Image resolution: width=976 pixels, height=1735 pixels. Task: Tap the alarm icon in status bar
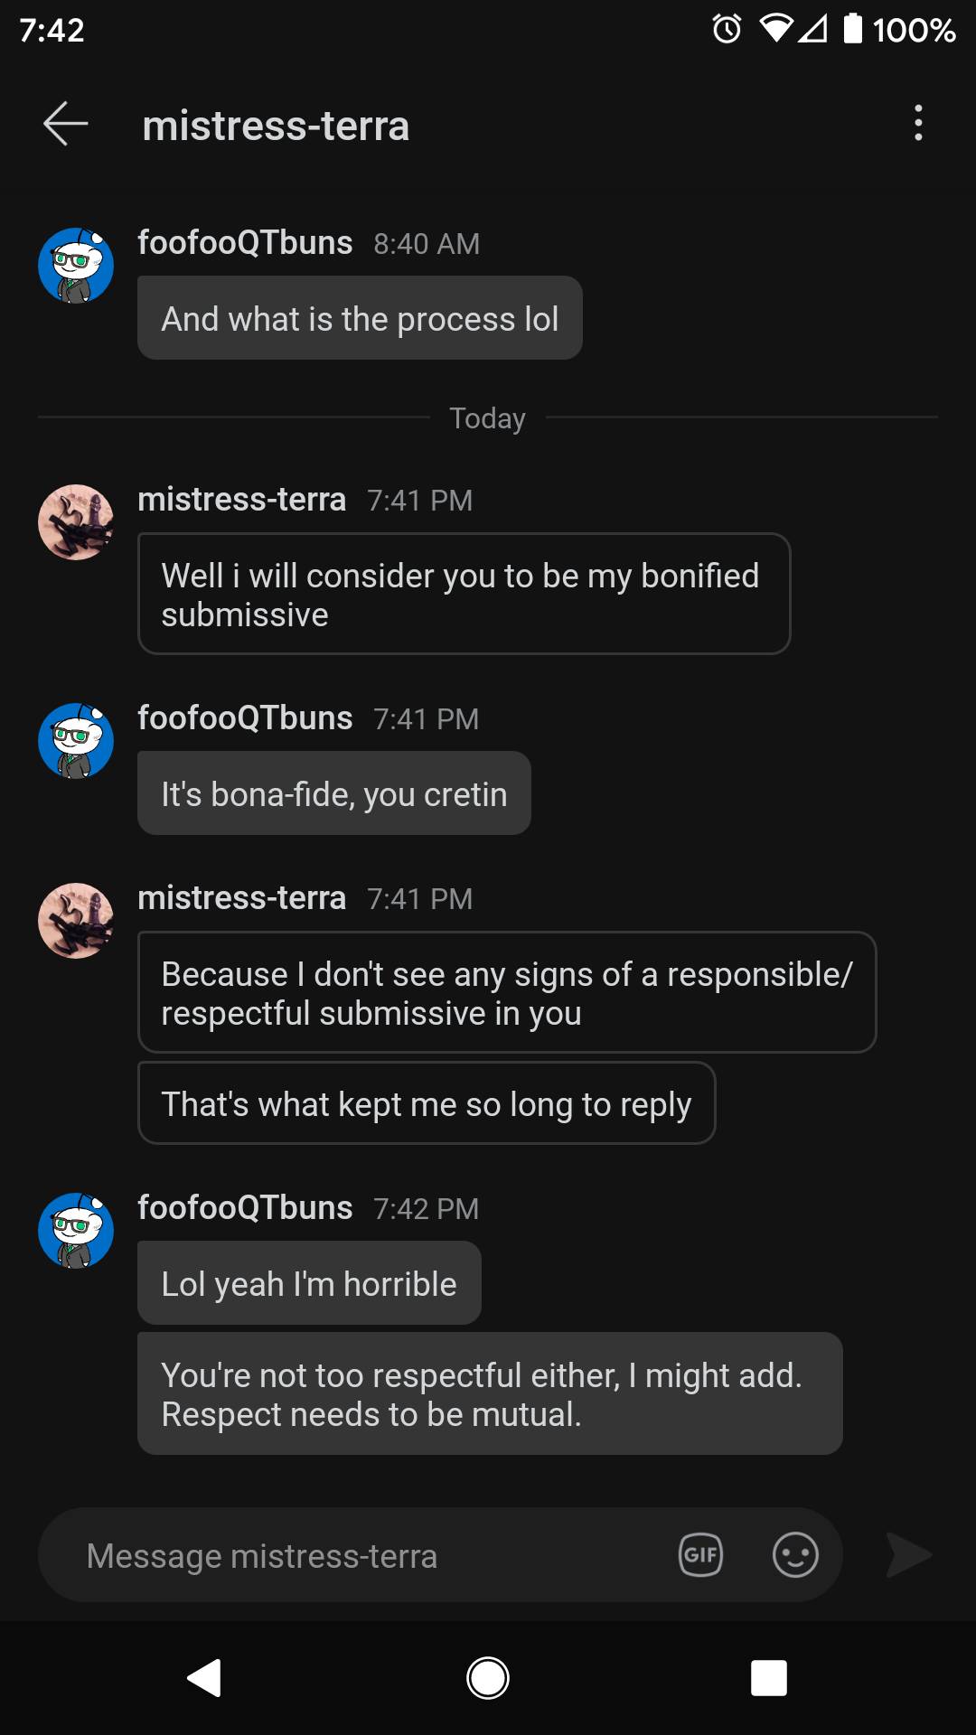pyautogui.click(x=727, y=30)
